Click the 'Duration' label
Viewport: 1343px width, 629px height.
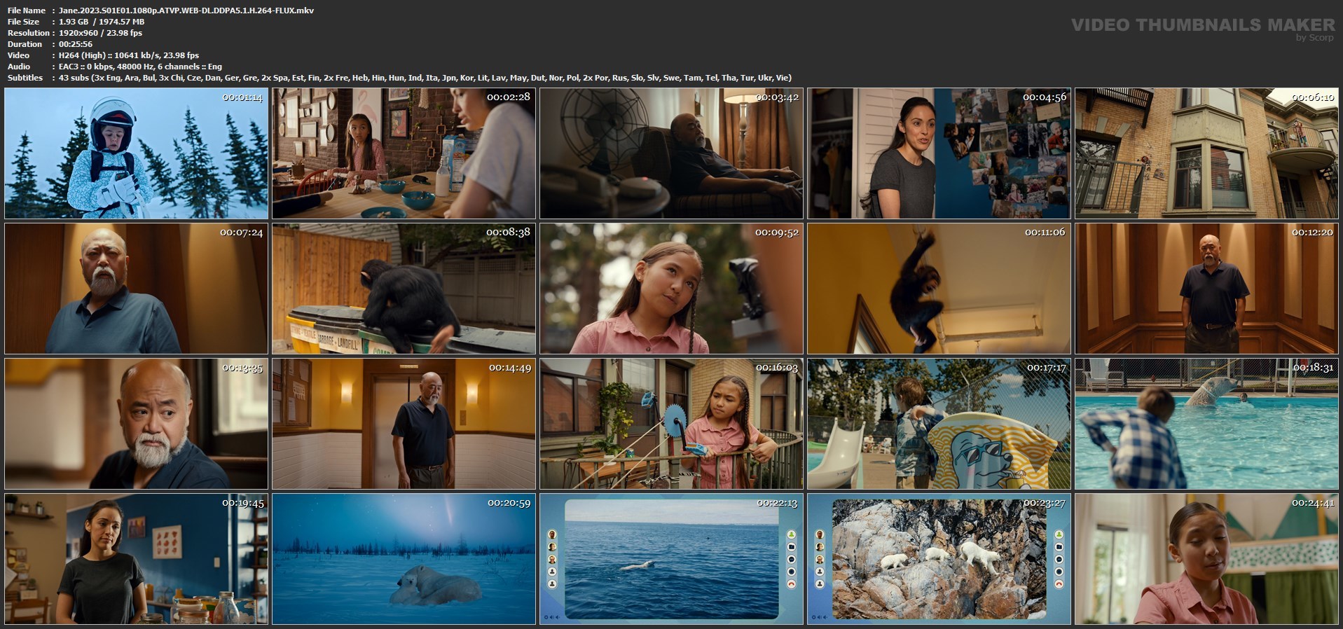click(x=25, y=44)
